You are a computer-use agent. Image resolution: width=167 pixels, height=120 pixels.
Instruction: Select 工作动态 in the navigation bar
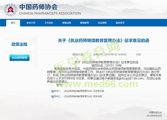[49, 22]
